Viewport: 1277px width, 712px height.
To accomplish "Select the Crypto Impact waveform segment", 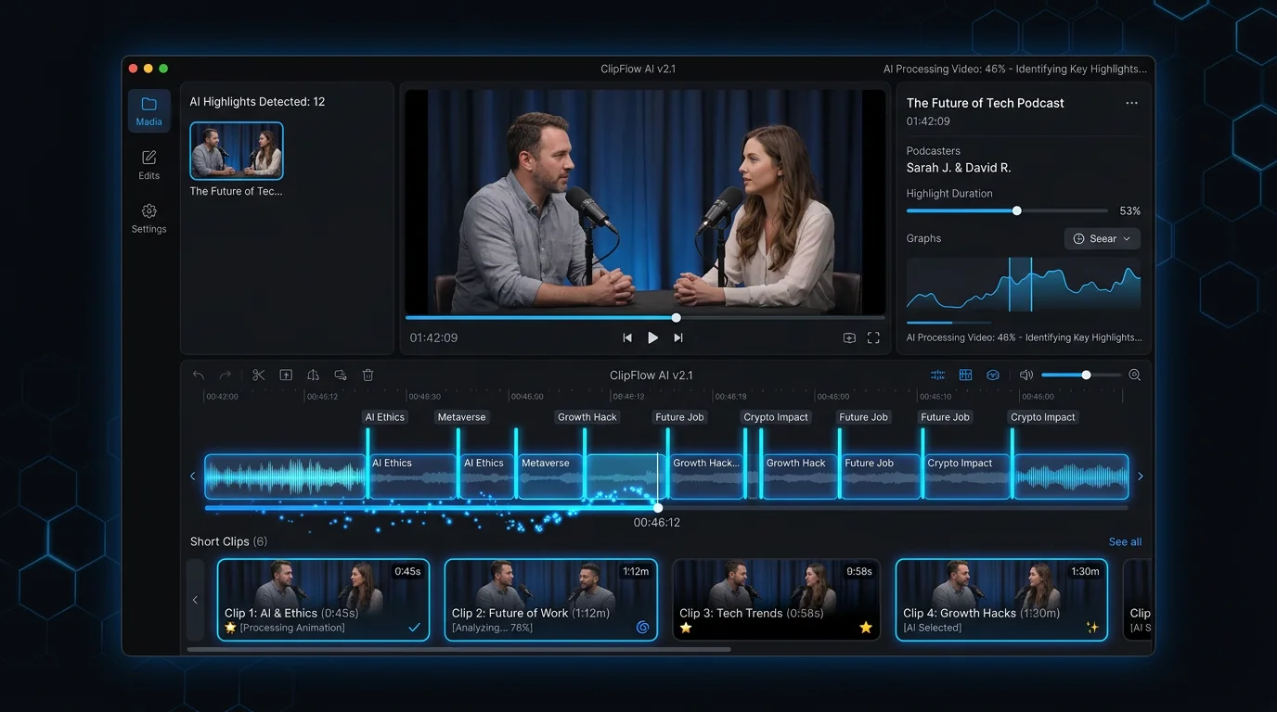I will pyautogui.click(x=968, y=477).
